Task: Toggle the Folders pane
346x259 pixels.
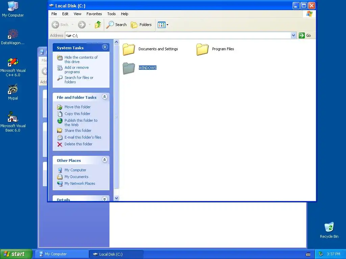Action: (x=141, y=25)
